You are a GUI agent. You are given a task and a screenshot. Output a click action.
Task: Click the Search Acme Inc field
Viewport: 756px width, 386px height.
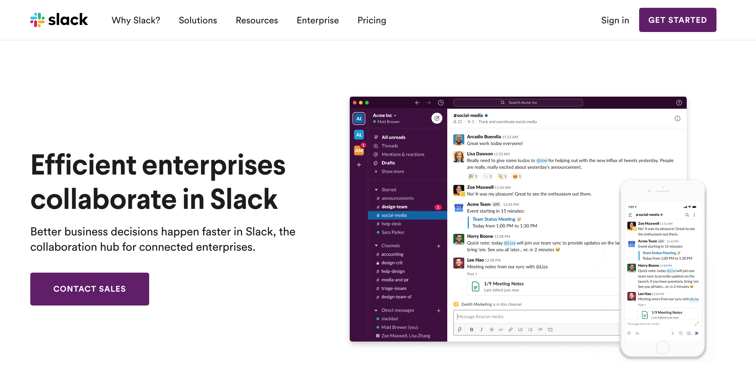(x=518, y=102)
